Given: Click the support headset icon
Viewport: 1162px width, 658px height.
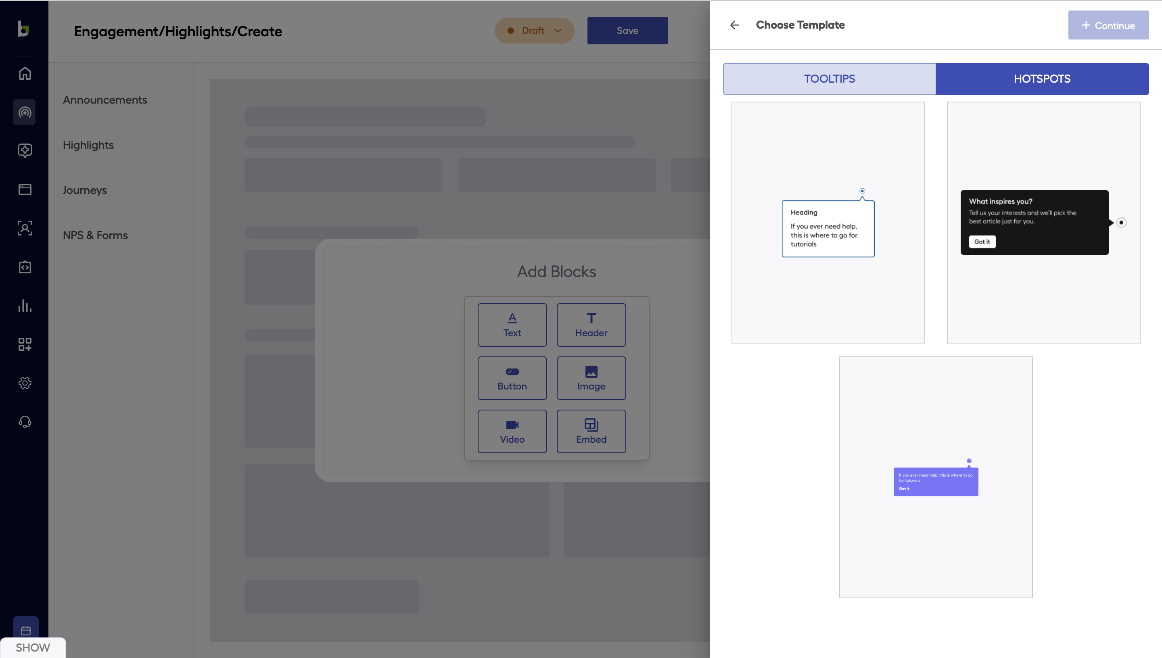Looking at the screenshot, I should tap(25, 422).
